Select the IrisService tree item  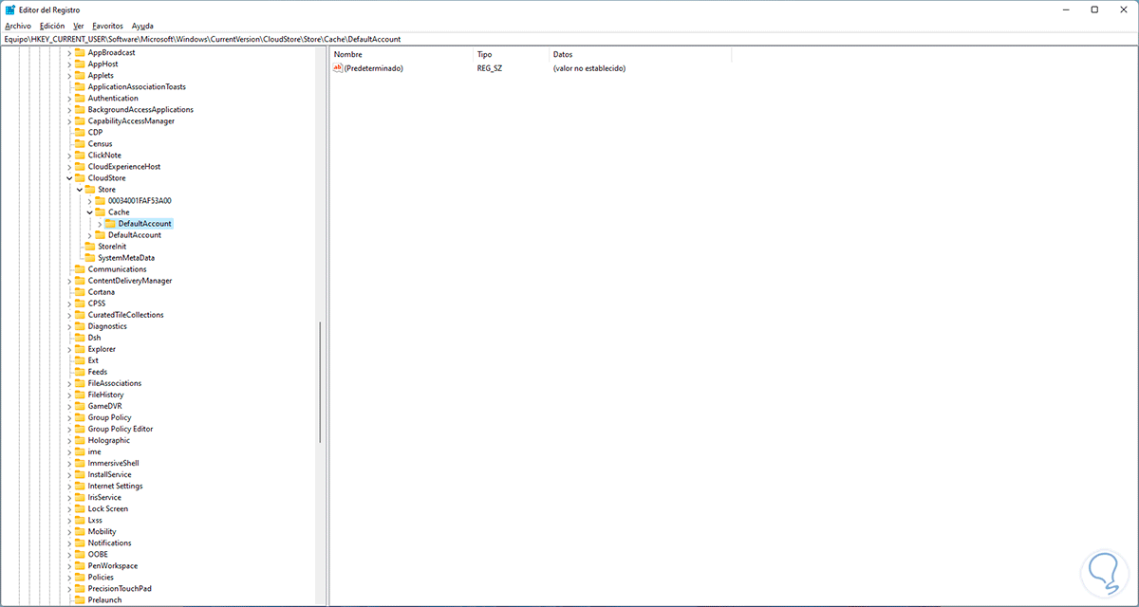click(104, 497)
